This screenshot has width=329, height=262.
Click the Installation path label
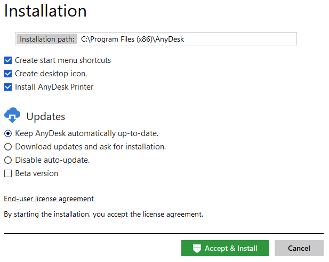click(x=47, y=39)
